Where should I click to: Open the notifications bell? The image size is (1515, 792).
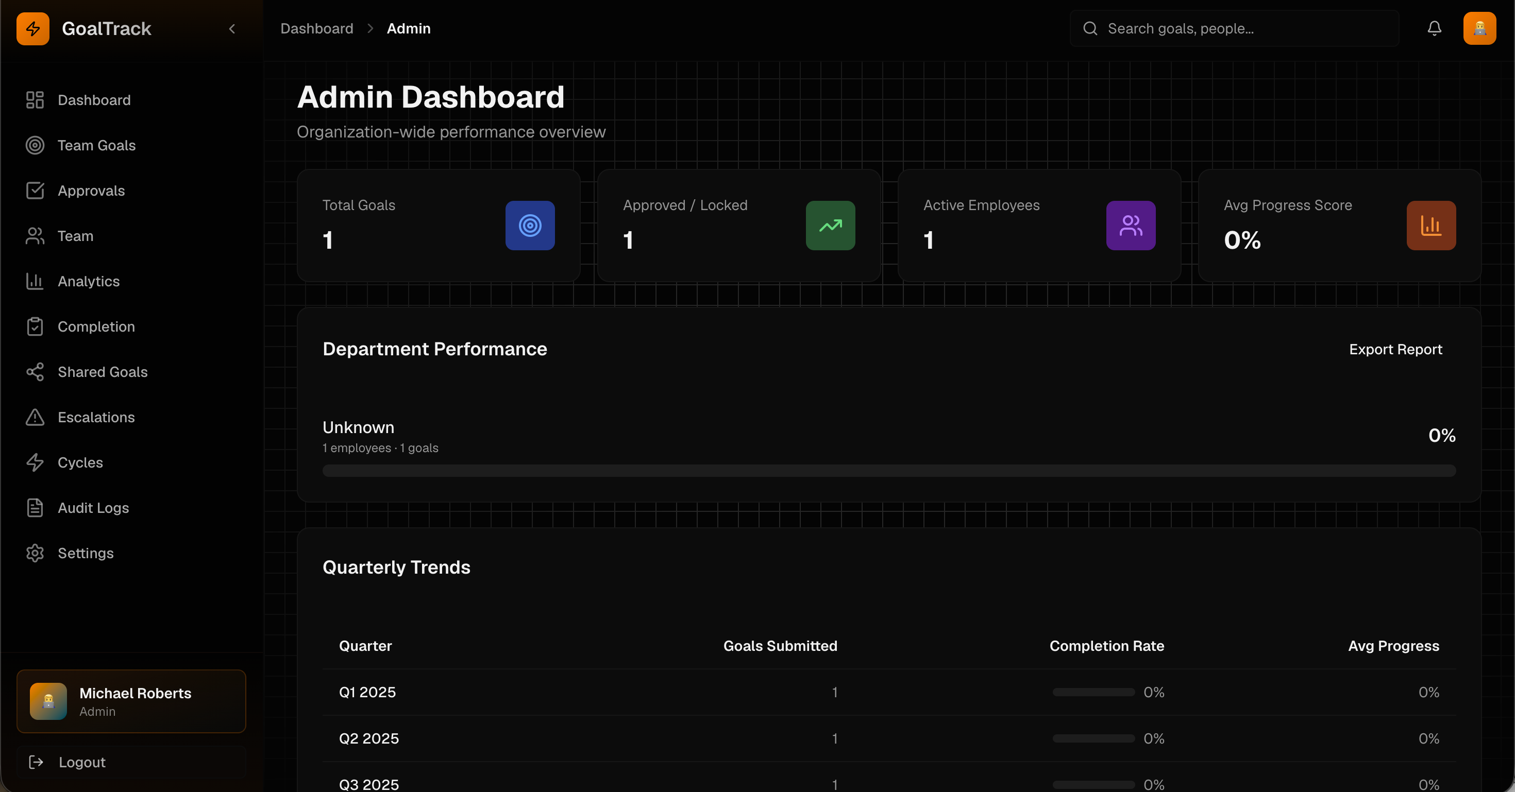(1435, 28)
